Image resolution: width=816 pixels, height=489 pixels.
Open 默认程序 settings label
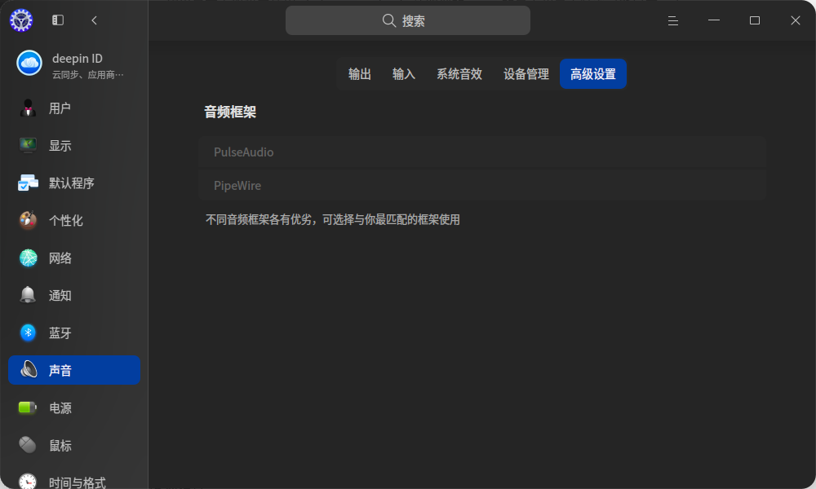point(71,183)
